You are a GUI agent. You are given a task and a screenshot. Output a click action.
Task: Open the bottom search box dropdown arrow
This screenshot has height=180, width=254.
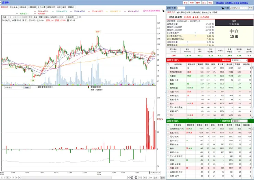[128, 178]
